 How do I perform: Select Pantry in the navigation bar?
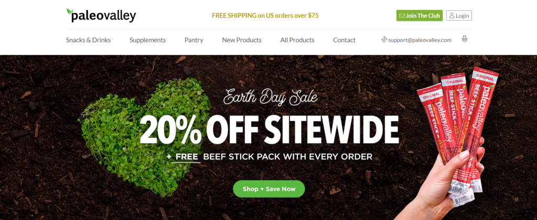coord(194,40)
